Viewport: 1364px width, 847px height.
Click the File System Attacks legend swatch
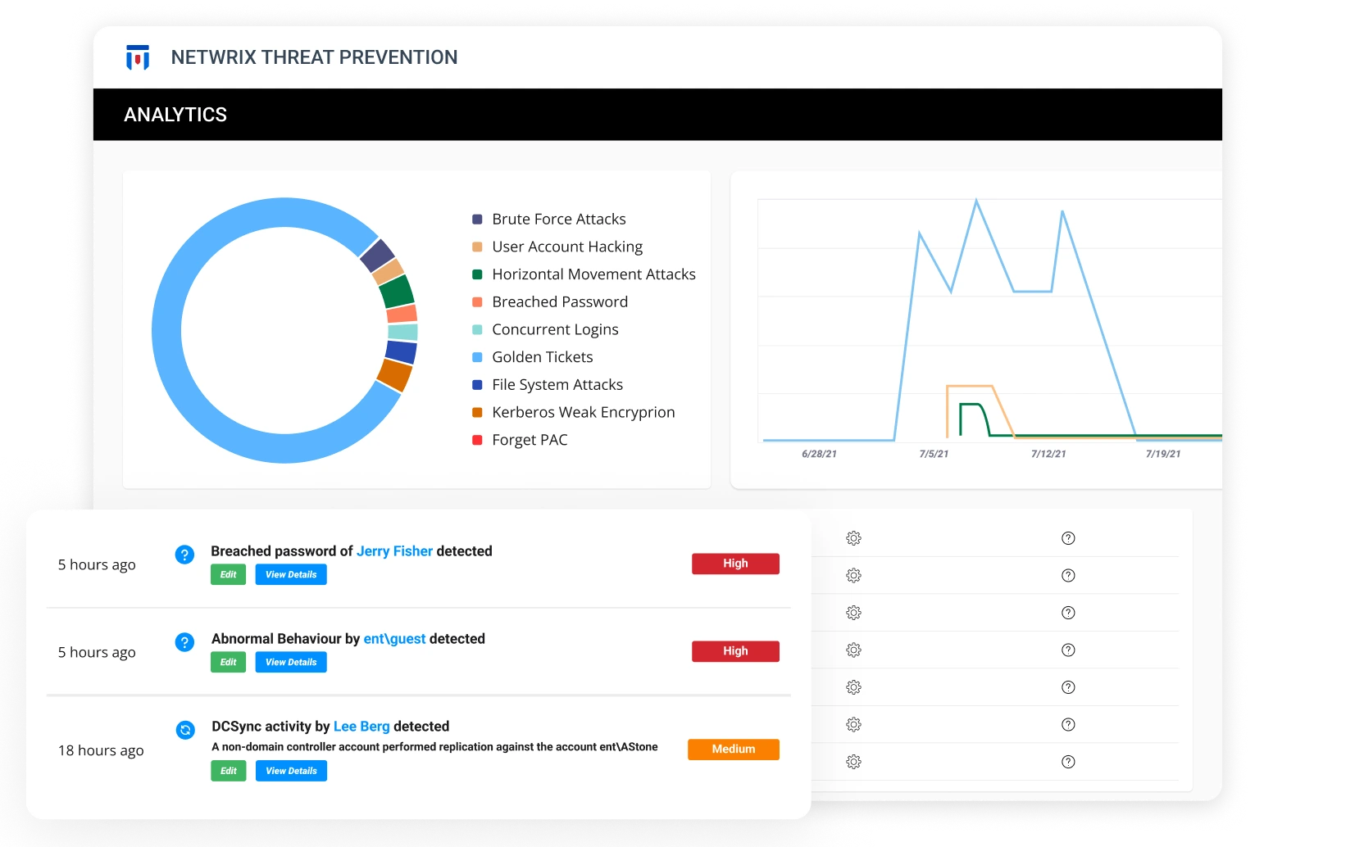click(477, 385)
